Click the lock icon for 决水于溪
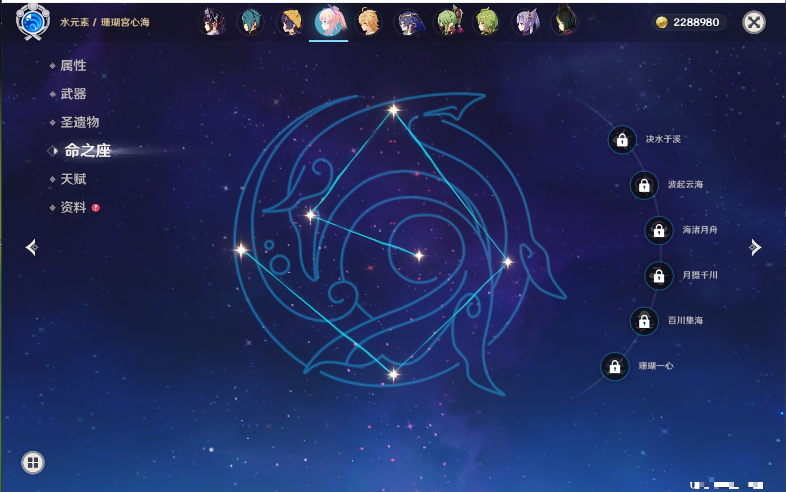 [x=622, y=140]
